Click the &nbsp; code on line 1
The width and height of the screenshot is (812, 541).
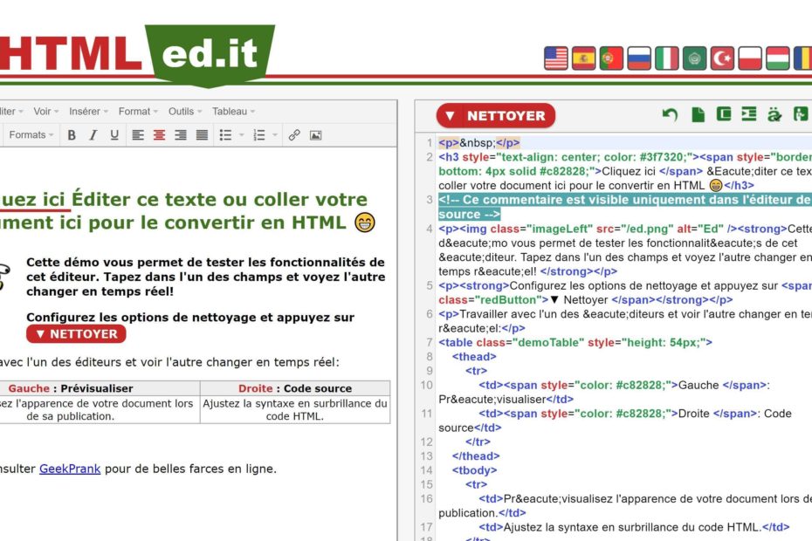click(478, 143)
